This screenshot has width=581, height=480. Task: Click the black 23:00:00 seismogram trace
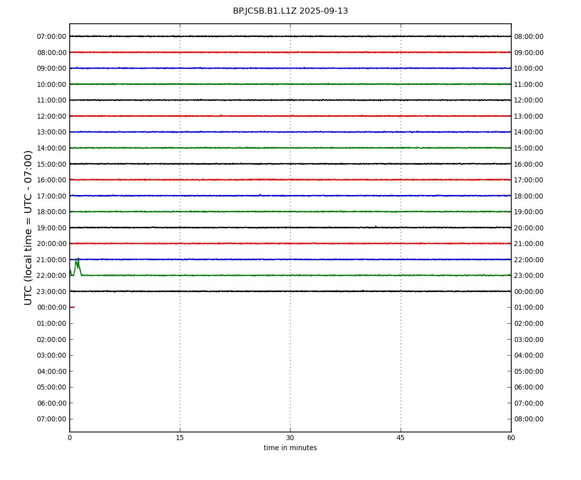coord(290,292)
